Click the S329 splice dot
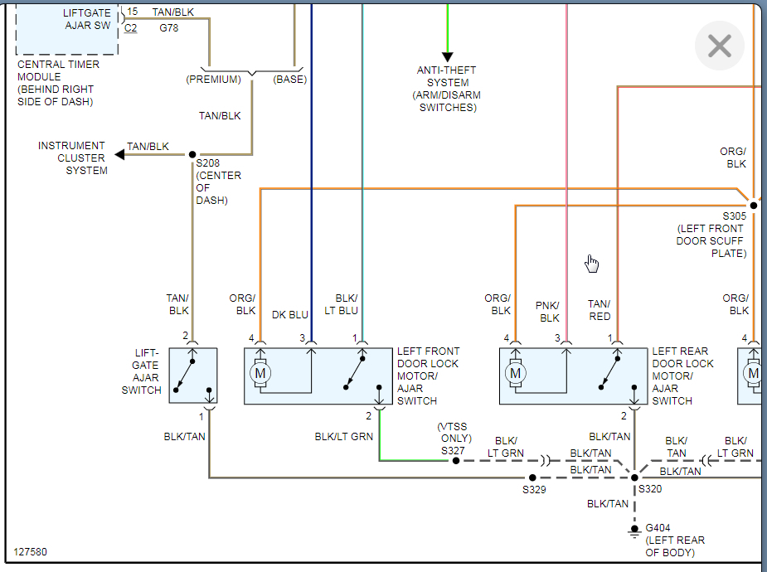Image resolution: width=767 pixels, height=572 pixels. [532, 477]
